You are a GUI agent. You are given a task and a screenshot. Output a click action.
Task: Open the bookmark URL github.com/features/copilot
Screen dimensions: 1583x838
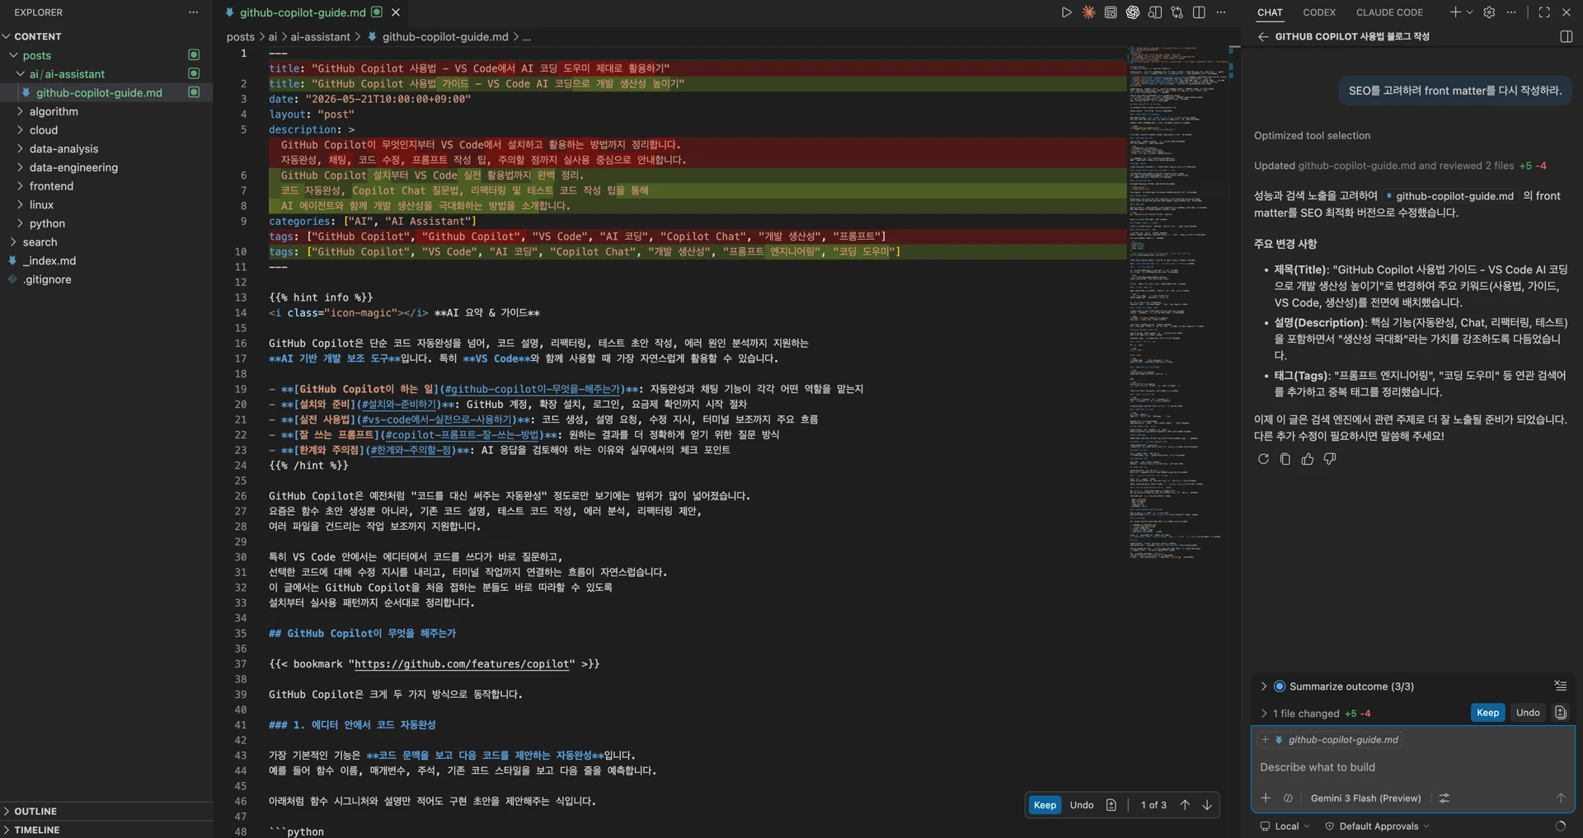tap(462, 664)
